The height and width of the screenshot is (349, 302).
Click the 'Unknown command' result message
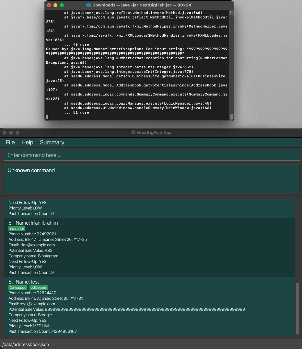click(31, 170)
